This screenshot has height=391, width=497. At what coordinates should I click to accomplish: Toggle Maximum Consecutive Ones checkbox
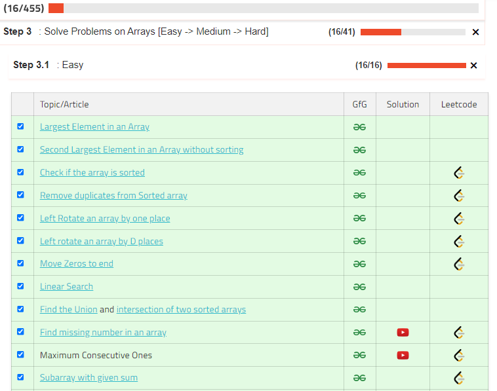tap(20, 354)
